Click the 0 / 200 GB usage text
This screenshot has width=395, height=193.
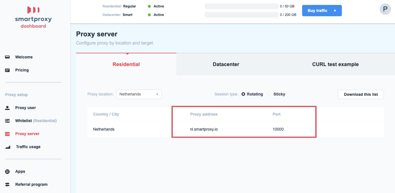coord(288,15)
